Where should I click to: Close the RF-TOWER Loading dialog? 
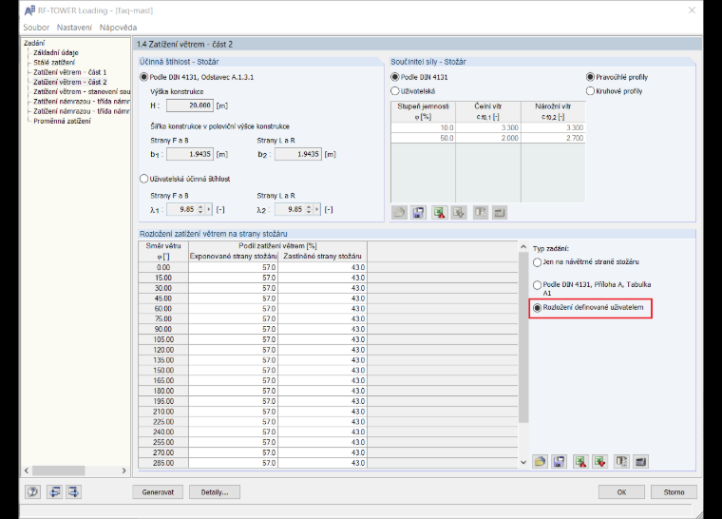(x=692, y=10)
